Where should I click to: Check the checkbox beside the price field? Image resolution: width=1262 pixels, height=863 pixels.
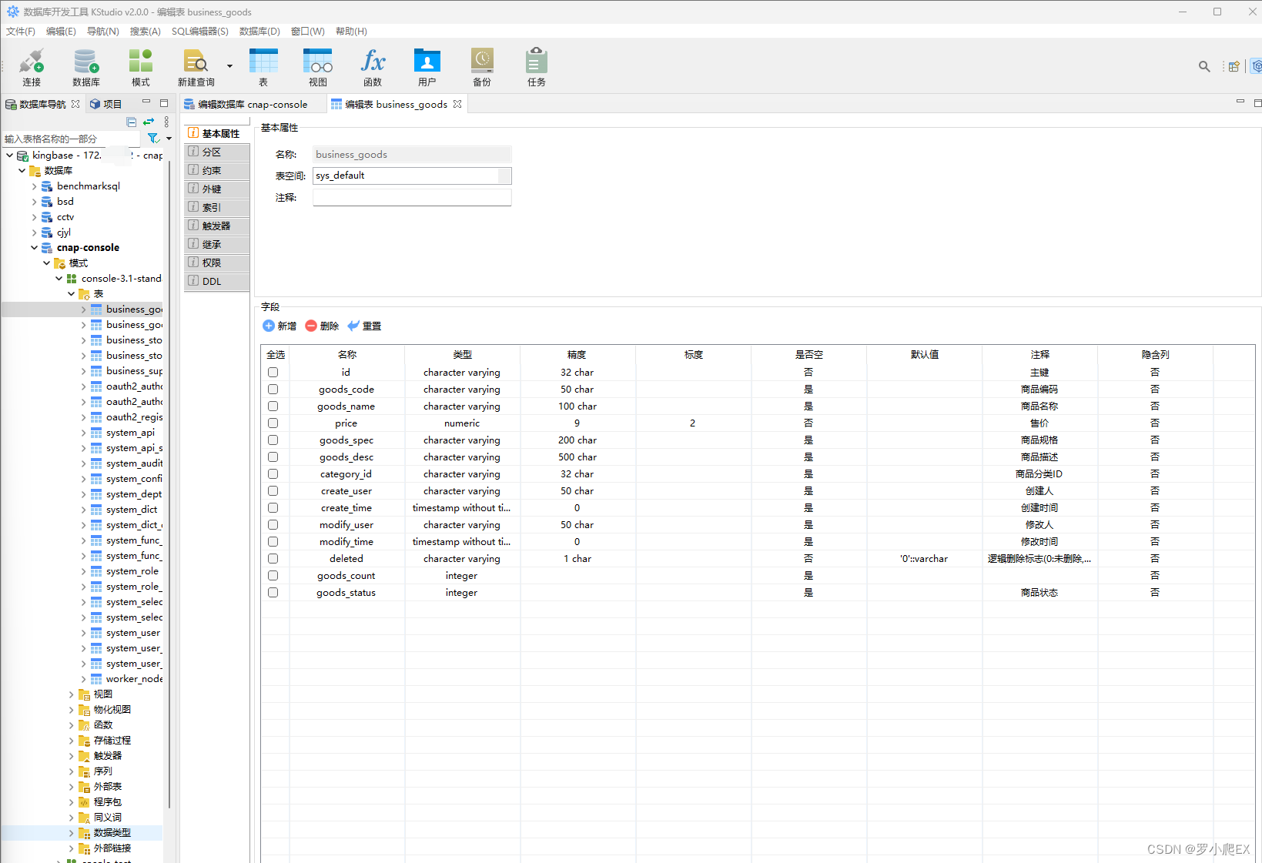point(273,423)
